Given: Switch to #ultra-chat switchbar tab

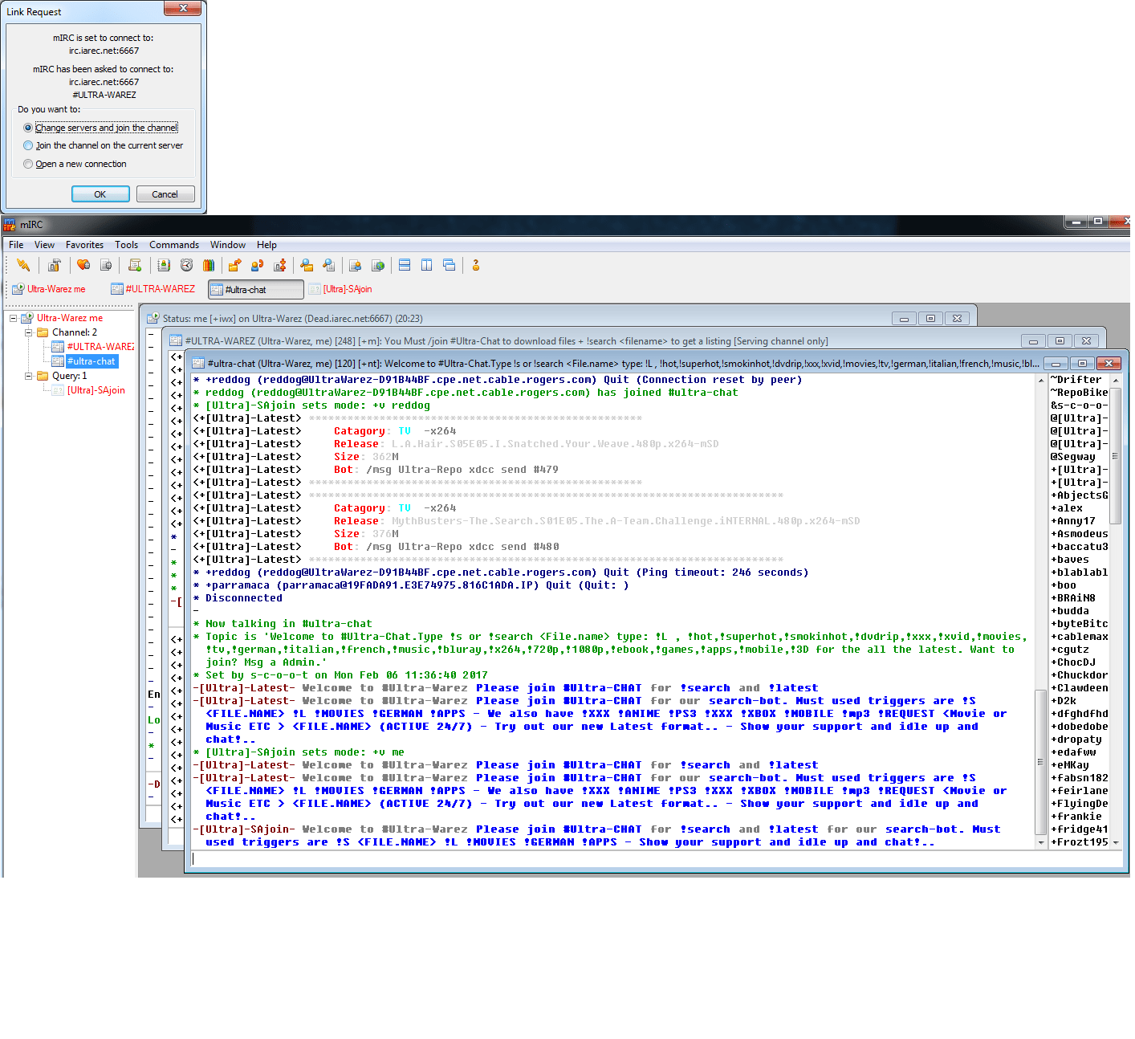Looking at the screenshot, I should 256,289.
